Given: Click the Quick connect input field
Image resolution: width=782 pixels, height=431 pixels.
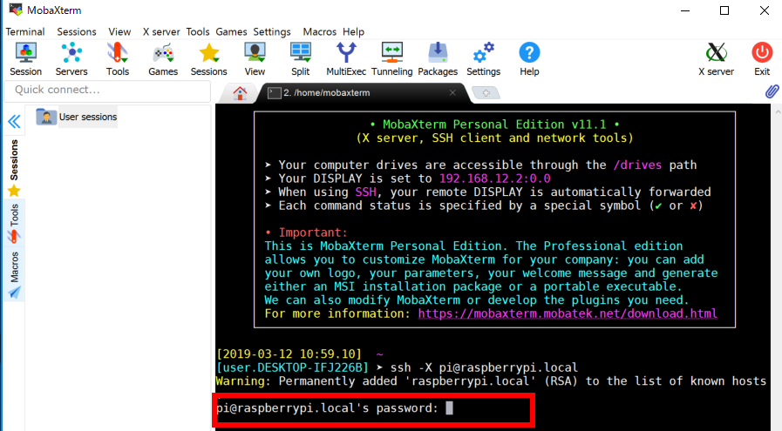Looking at the screenshot, I should [107, 90].
